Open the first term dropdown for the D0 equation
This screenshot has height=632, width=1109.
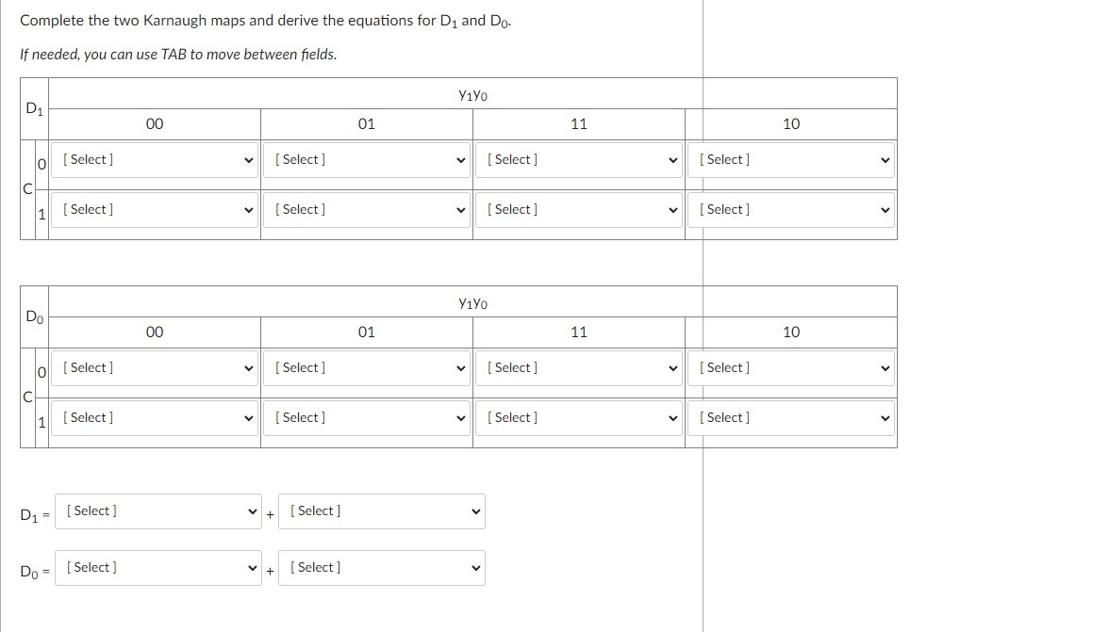157,567
